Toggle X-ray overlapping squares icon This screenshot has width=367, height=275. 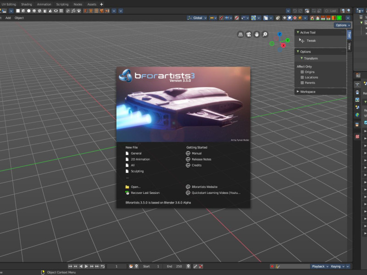(x=278, y=18)
